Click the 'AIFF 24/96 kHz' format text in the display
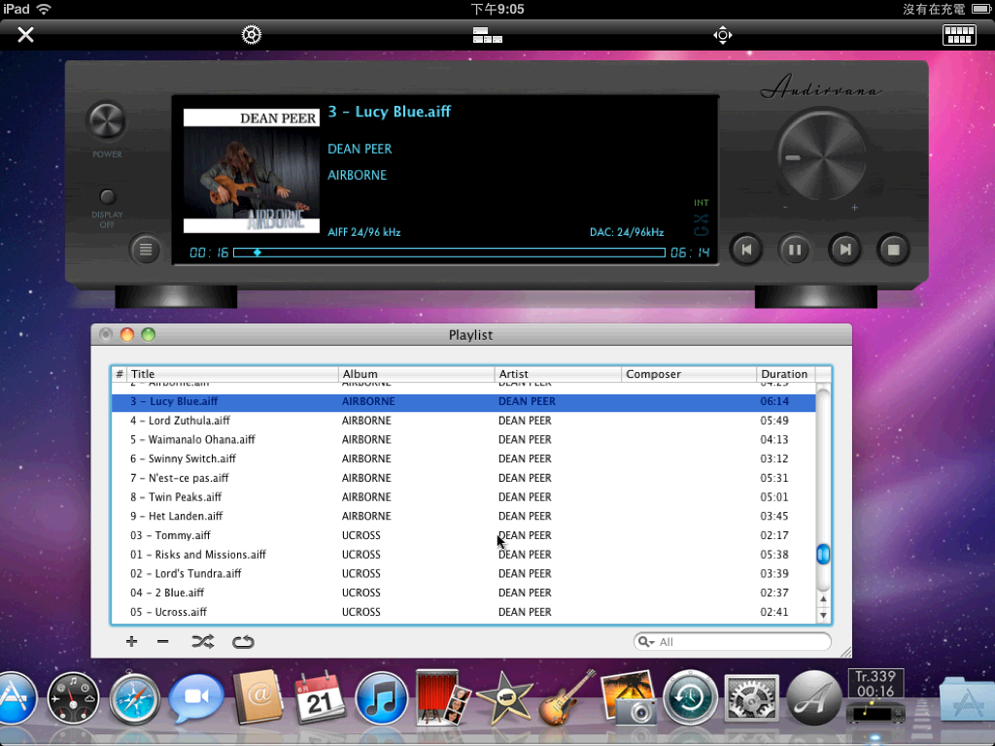The width and height of the screenshot is (995, 746). [364, 232]
